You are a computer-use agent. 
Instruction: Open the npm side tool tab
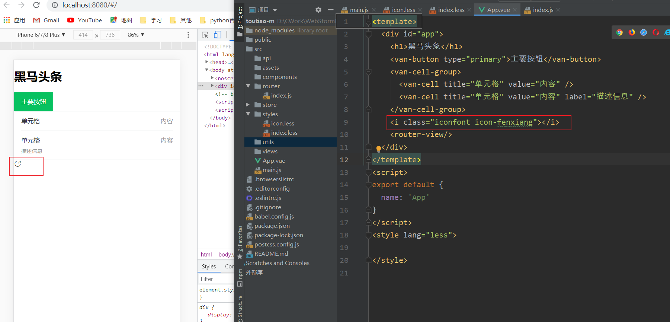(x=240, y=277)
